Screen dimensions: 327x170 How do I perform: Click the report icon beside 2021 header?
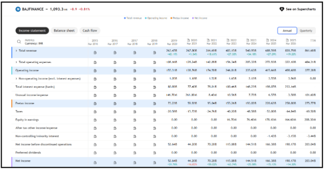[208, 40]
